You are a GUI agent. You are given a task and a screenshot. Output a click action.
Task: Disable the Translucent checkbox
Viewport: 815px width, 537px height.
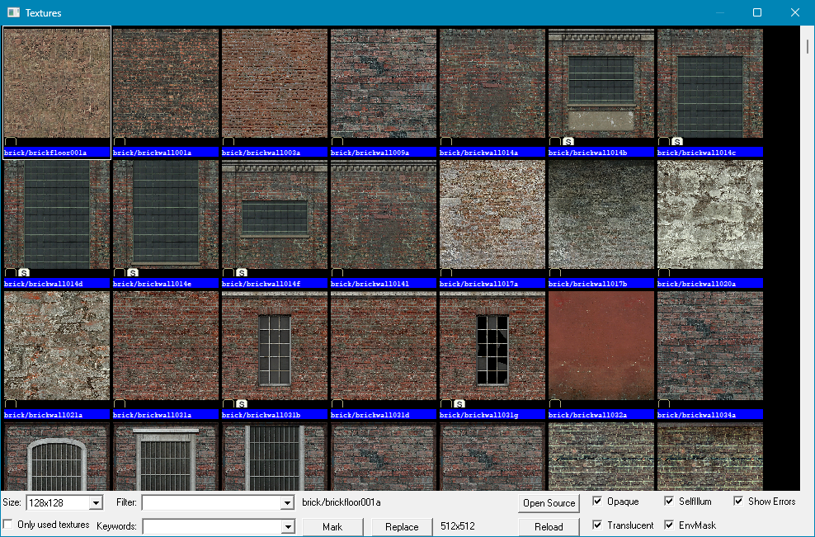tap(597, 525)
